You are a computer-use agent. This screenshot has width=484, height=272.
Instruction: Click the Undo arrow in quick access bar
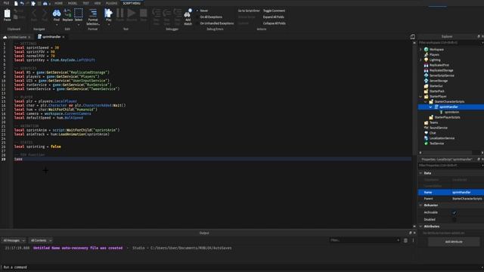point(22,3)
